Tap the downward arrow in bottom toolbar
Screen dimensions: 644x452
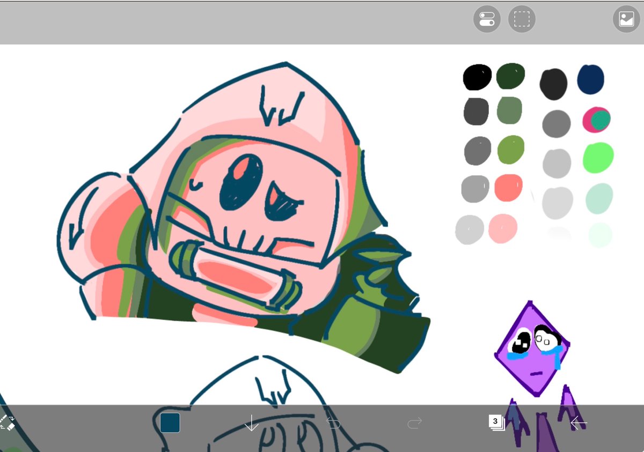251,423
